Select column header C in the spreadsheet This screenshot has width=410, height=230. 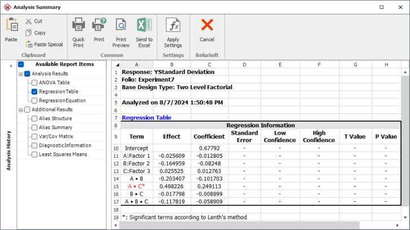(x=209, y=65)
